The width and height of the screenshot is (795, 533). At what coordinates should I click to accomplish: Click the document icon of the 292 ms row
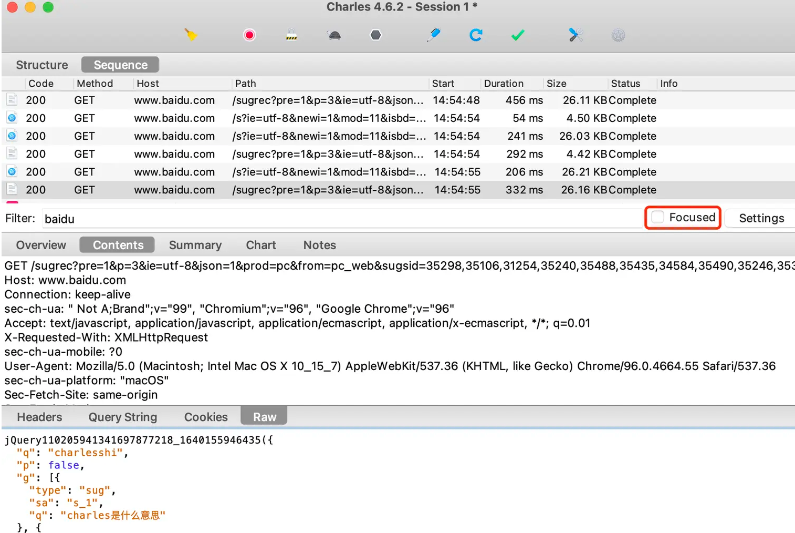(x=12, y=153)
